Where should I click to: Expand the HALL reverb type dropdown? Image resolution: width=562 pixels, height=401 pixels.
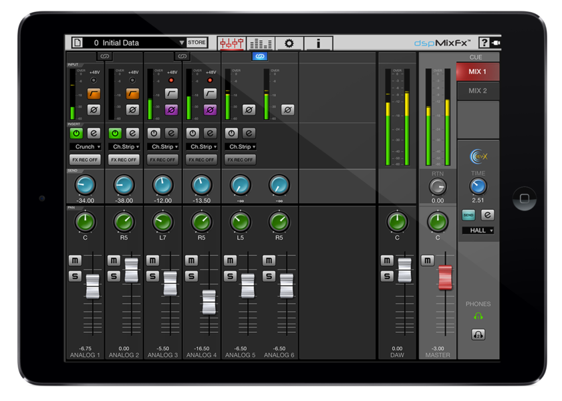click(x=478, y=231)
